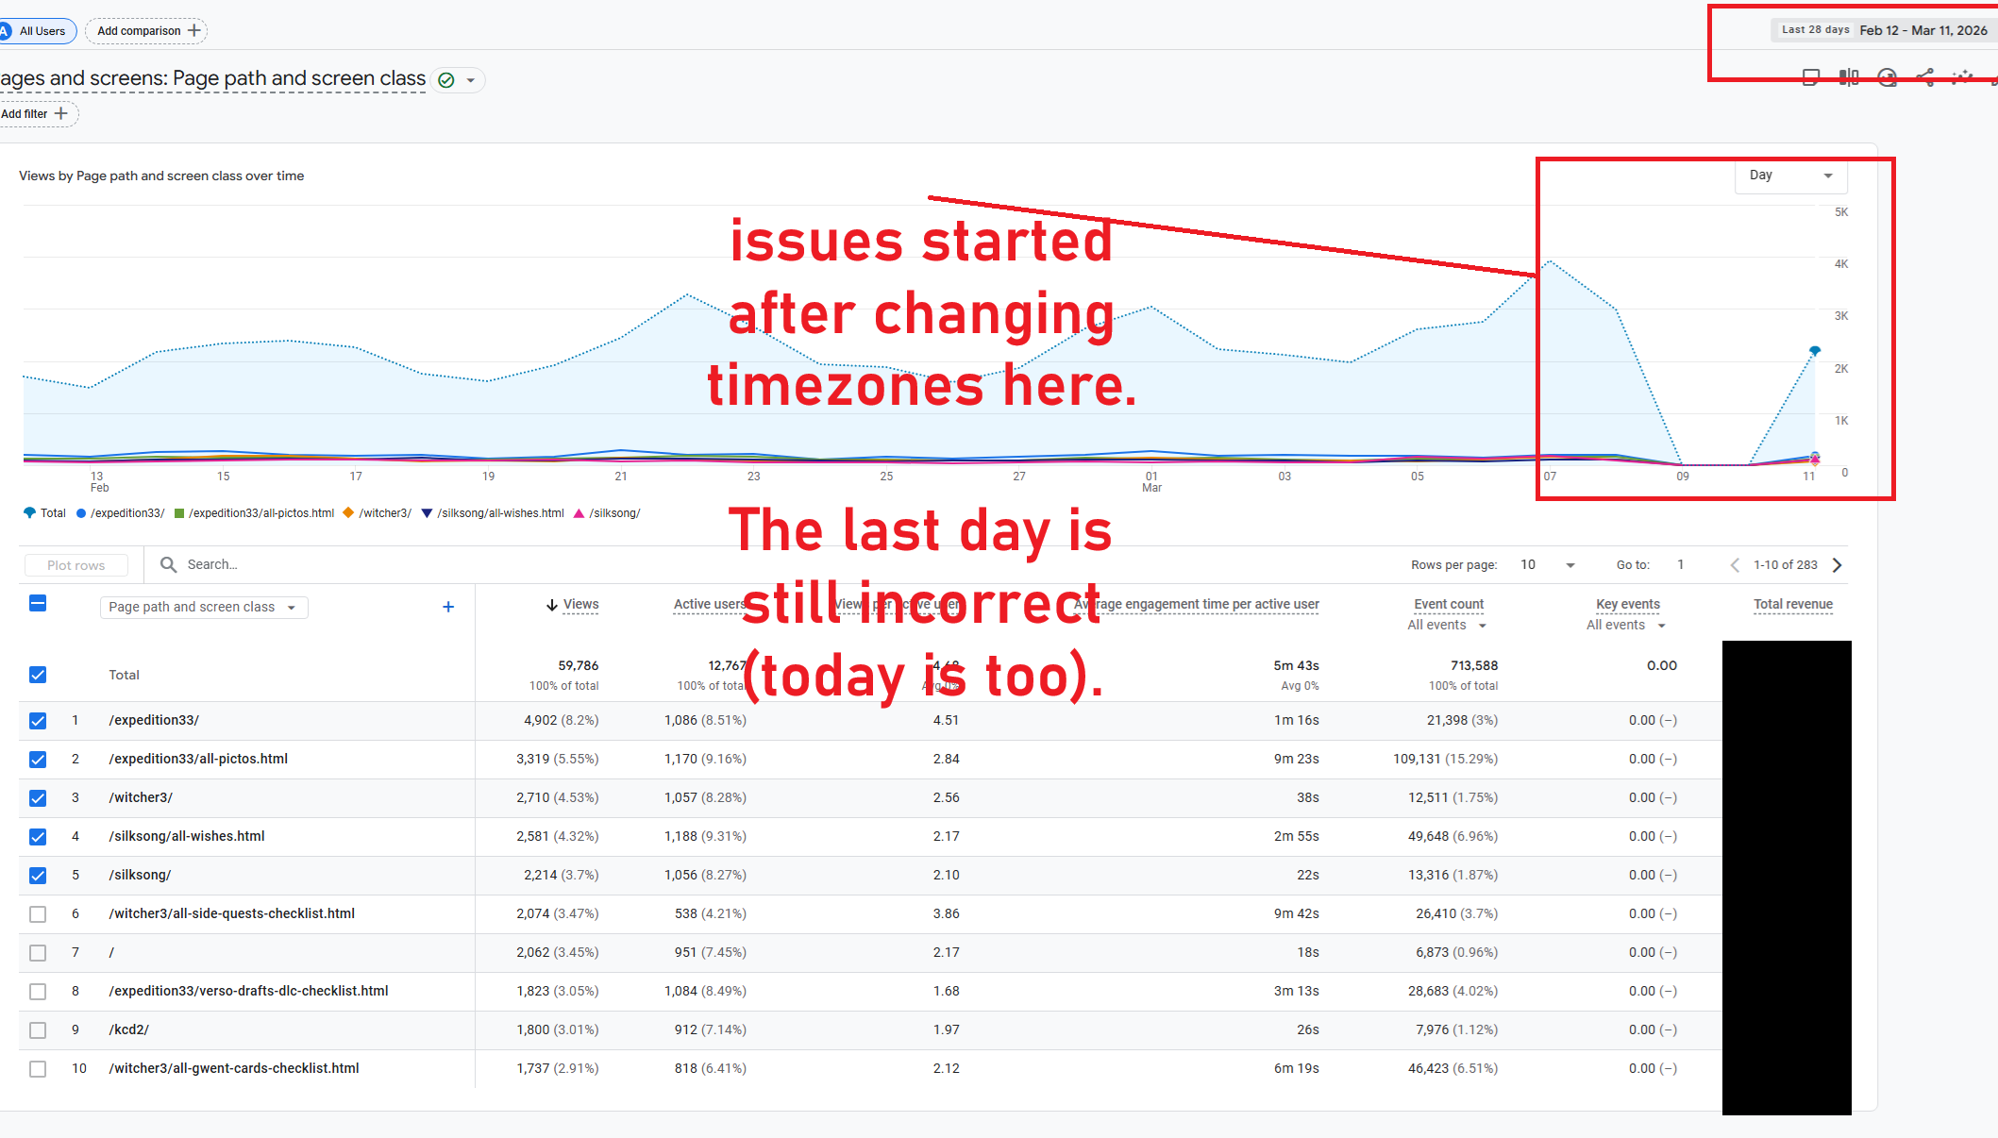
Task: Go to the next page arrow
Action: tap(1837, 564)
